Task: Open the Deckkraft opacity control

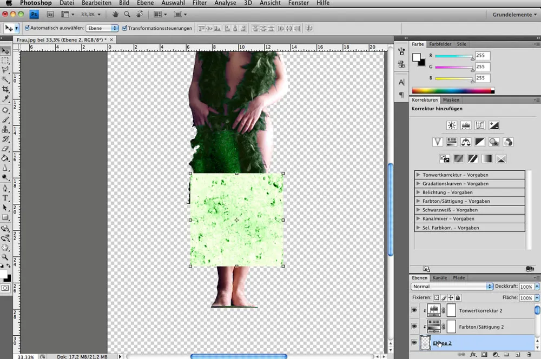Action: 527,287
